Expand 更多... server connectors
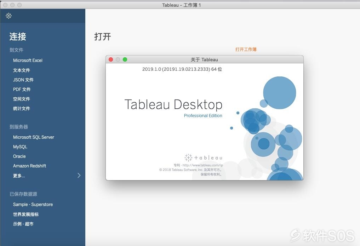Viewport: 360px width, 246px height. tap(19, 176)
